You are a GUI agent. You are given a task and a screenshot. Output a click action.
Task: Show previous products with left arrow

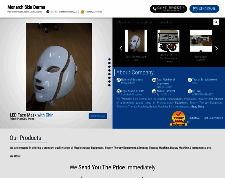[x=121, y=48]
